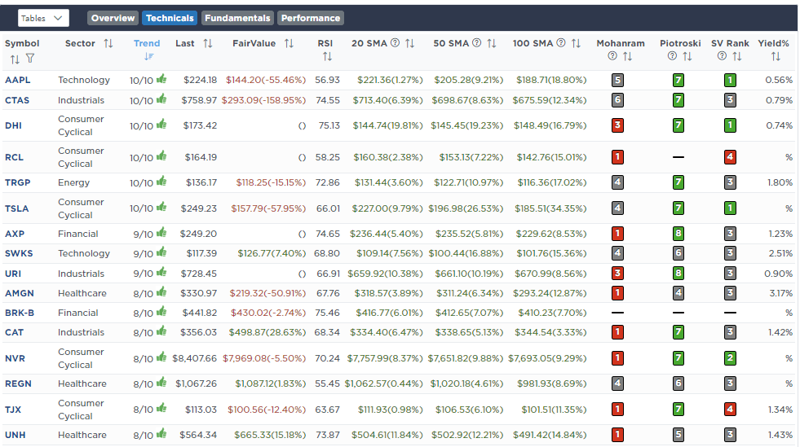Open the TSLA ticker link
This screenshot has width=800, height=447.
[x=17, y=208]
